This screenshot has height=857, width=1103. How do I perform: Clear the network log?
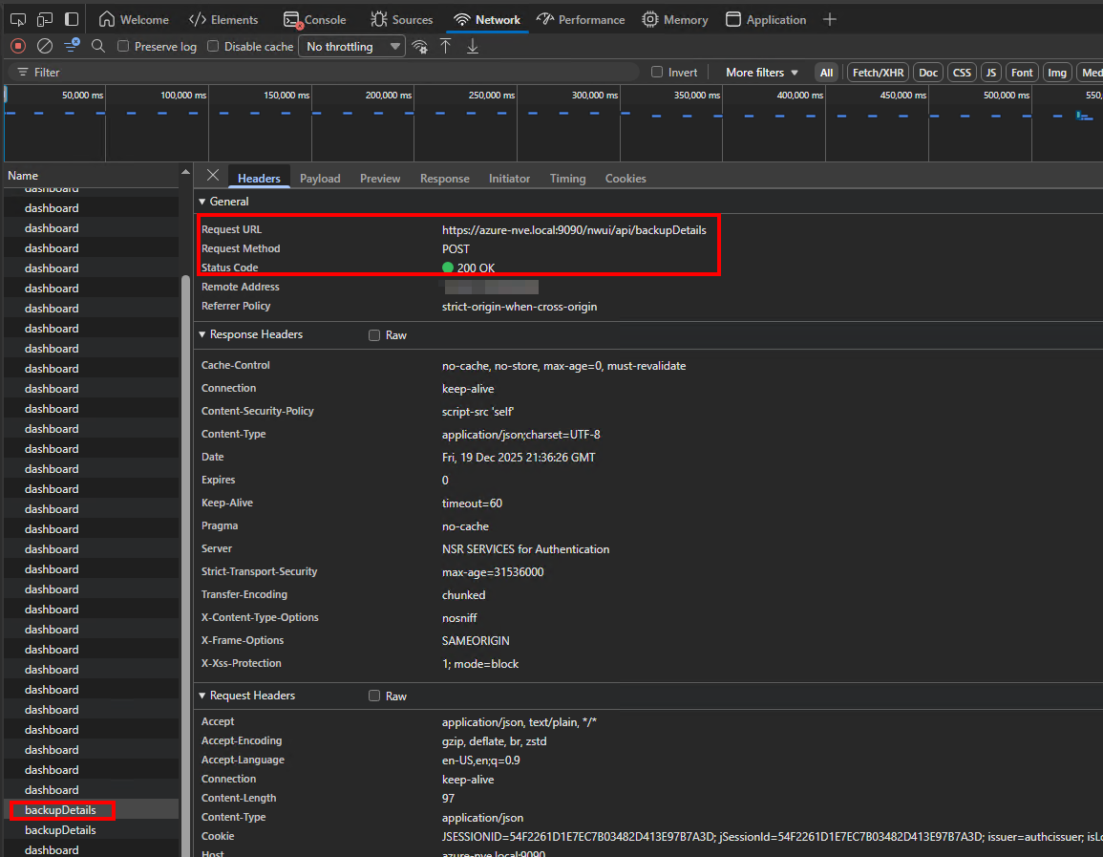45,46
